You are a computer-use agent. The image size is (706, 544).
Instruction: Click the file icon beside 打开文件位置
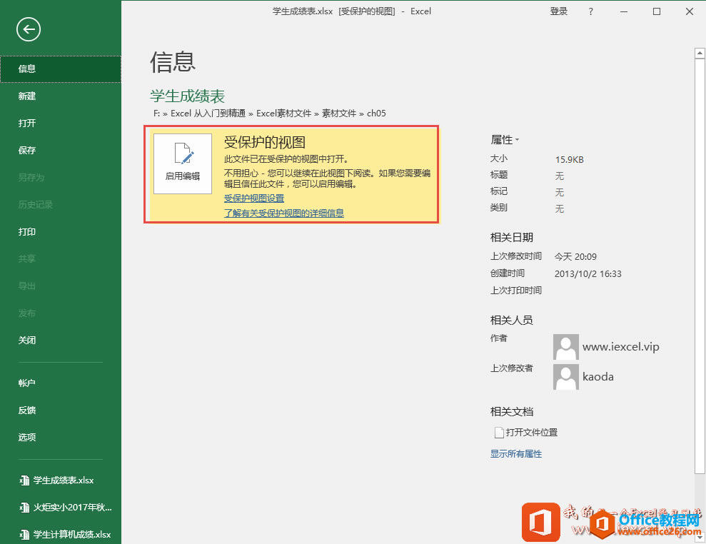[499, 433]
